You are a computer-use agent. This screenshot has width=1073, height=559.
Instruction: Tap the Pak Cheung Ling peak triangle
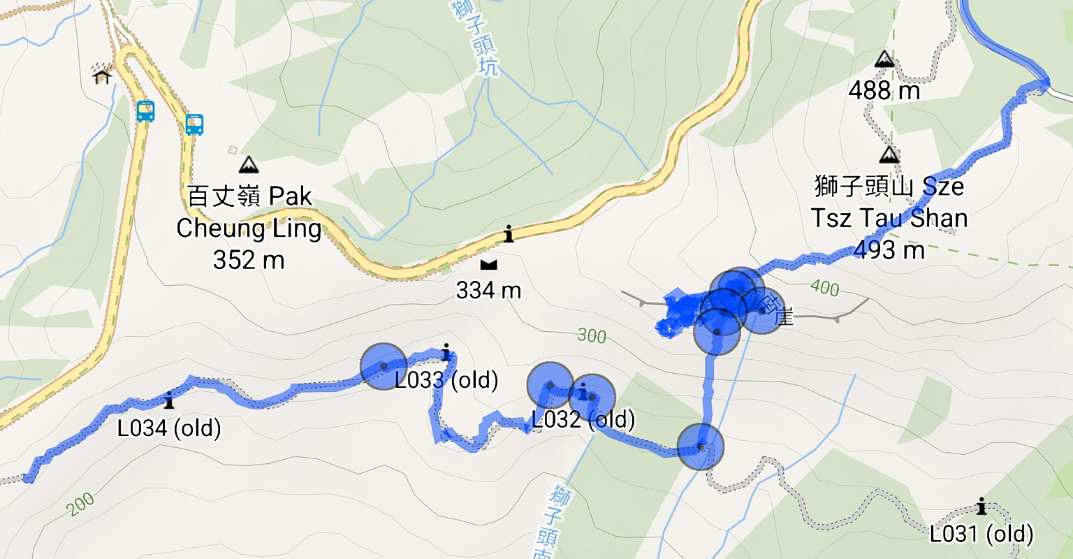tap(248, 165)
